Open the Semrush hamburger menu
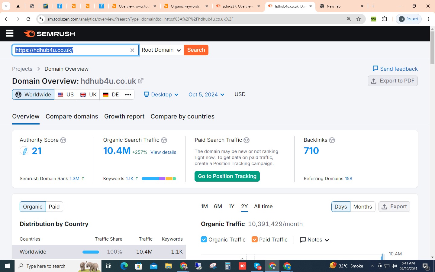435x272 pixels. pos(10,33)
